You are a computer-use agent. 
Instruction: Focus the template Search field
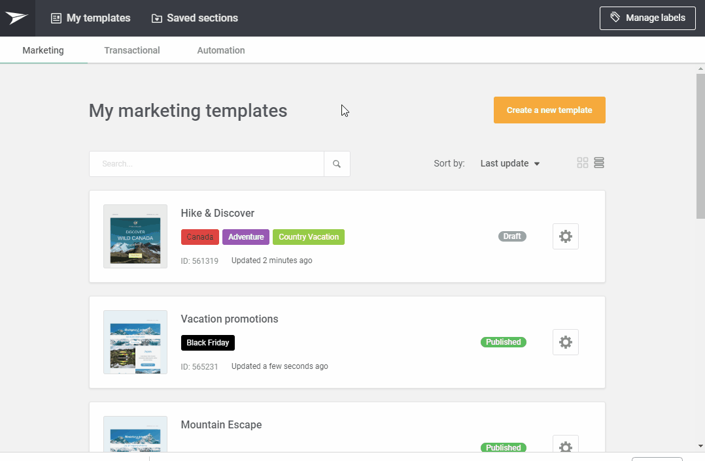[x=207, y=164]
